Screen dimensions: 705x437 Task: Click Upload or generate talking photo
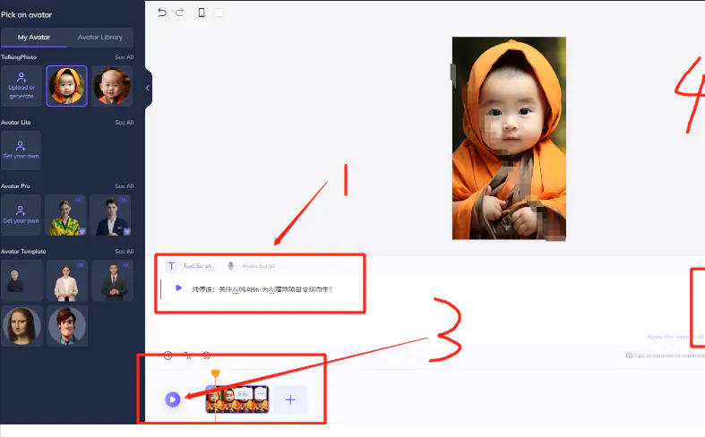pyautogui.click(x=21, y=86)
